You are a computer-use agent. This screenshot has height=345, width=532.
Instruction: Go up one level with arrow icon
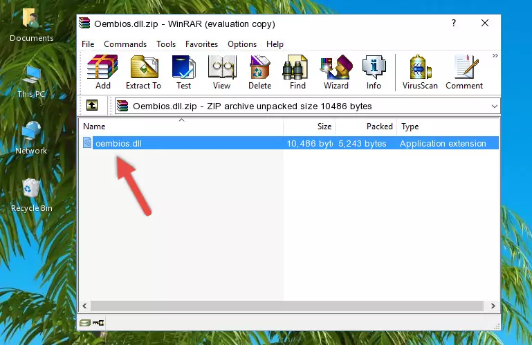click(x=92, y=106)
